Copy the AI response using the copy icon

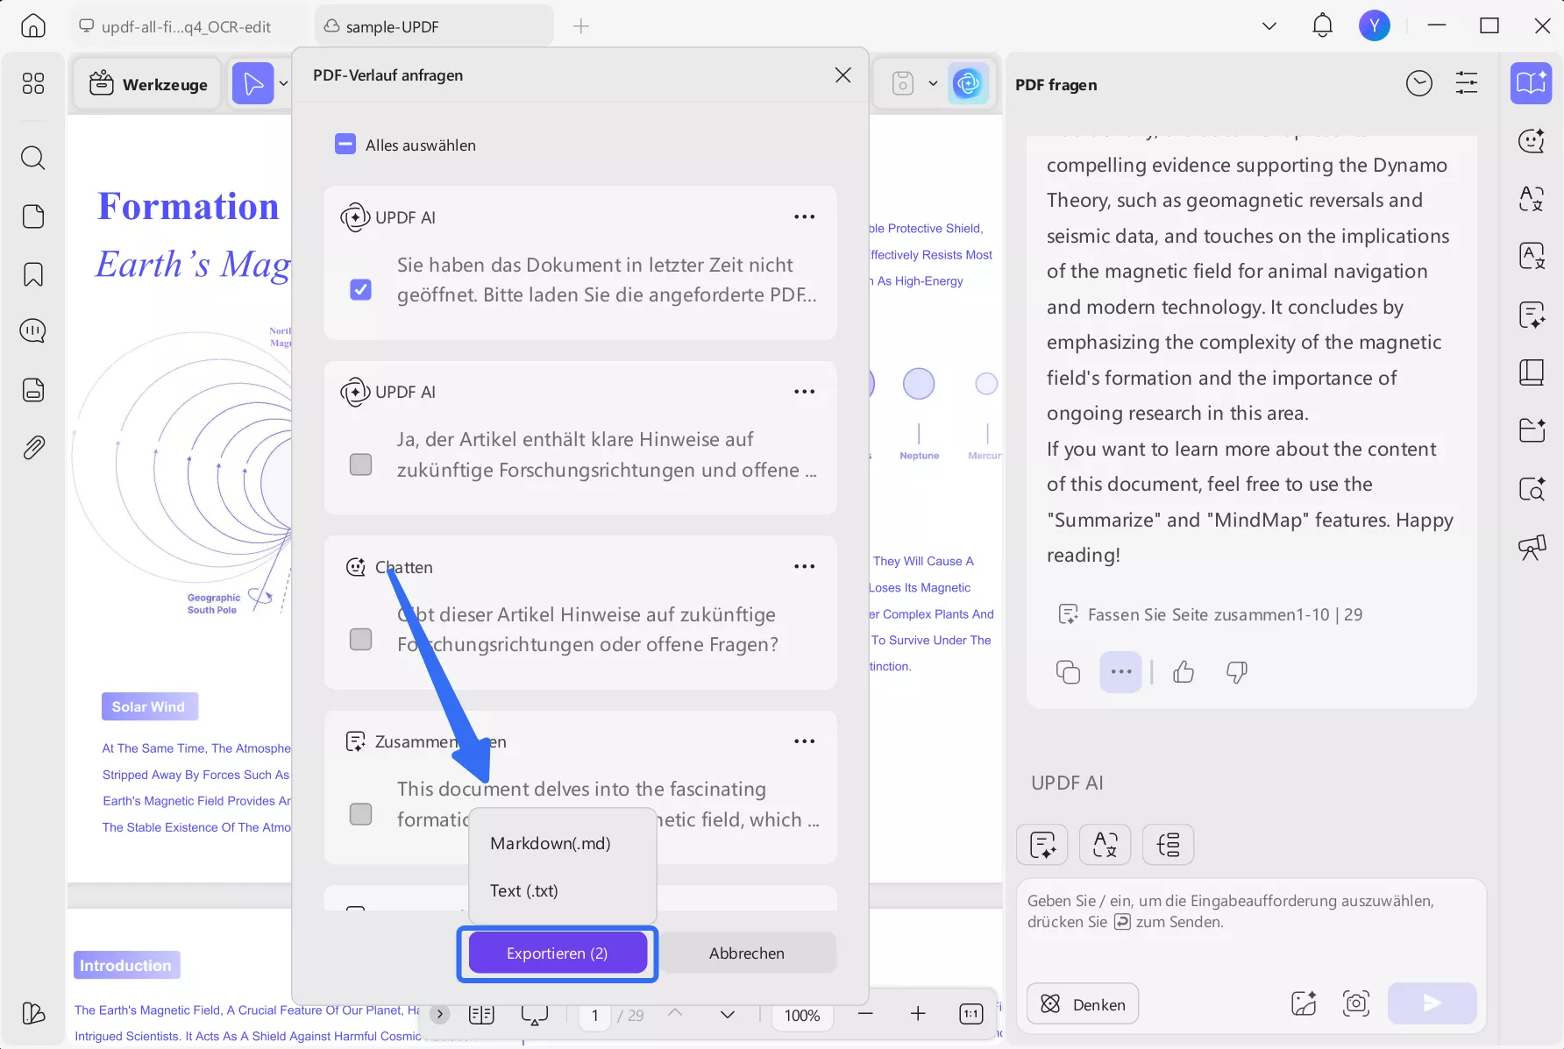coord(1069,672)
